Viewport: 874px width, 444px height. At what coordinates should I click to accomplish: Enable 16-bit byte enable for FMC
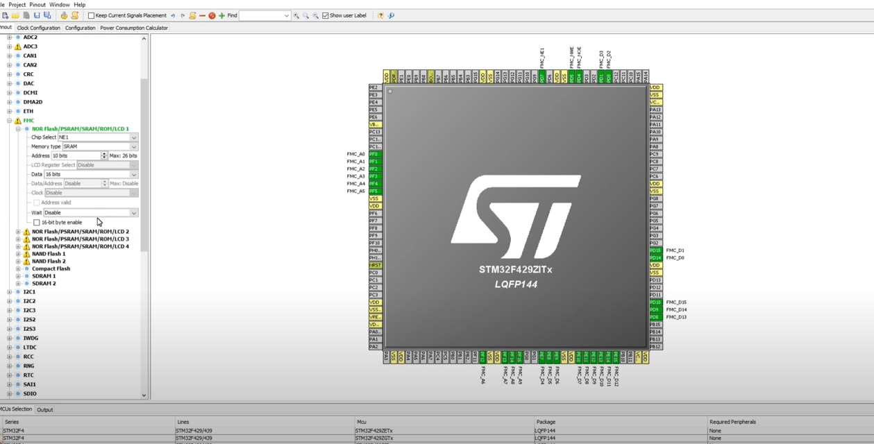pyautogui.click(x=37, y=222)
